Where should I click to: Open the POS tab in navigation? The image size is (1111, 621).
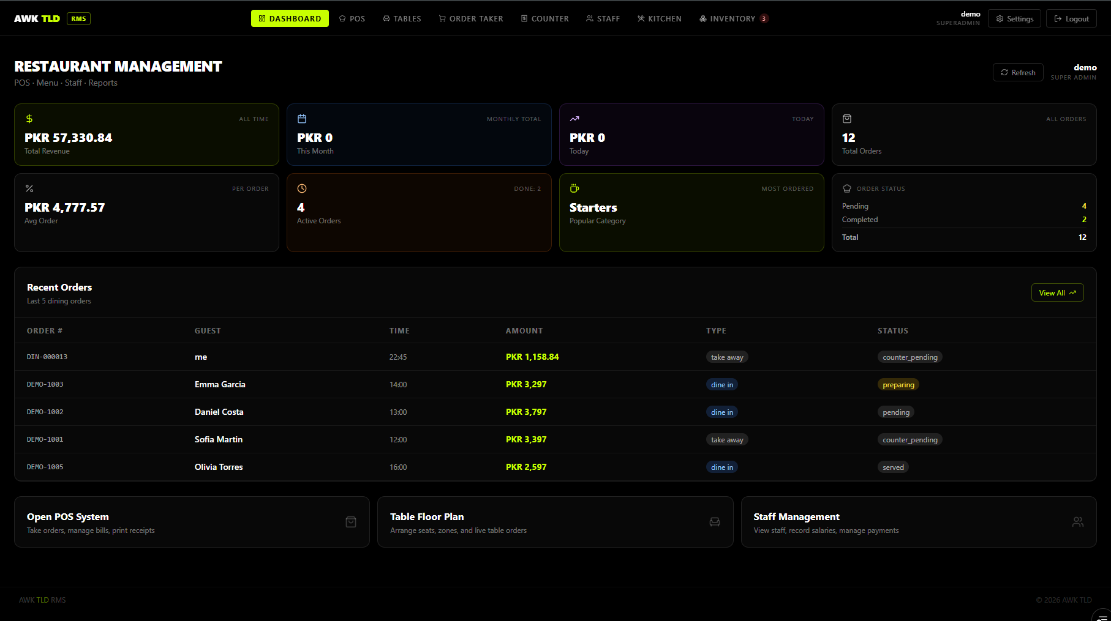coord(352,18)
